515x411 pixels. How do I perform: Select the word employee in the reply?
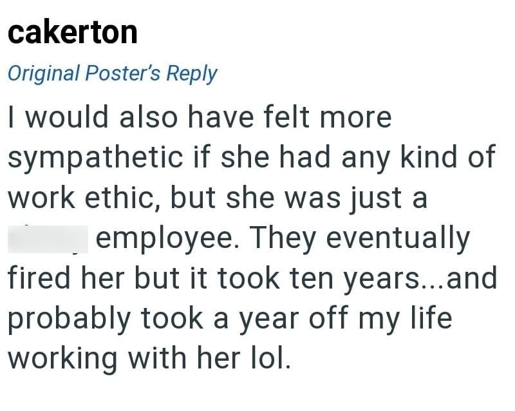pos(168,240)
